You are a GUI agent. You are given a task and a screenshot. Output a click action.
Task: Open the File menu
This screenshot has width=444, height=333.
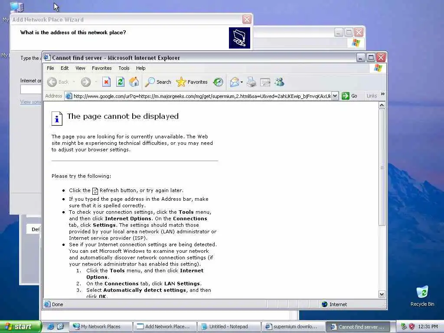(x=50, y=68)
